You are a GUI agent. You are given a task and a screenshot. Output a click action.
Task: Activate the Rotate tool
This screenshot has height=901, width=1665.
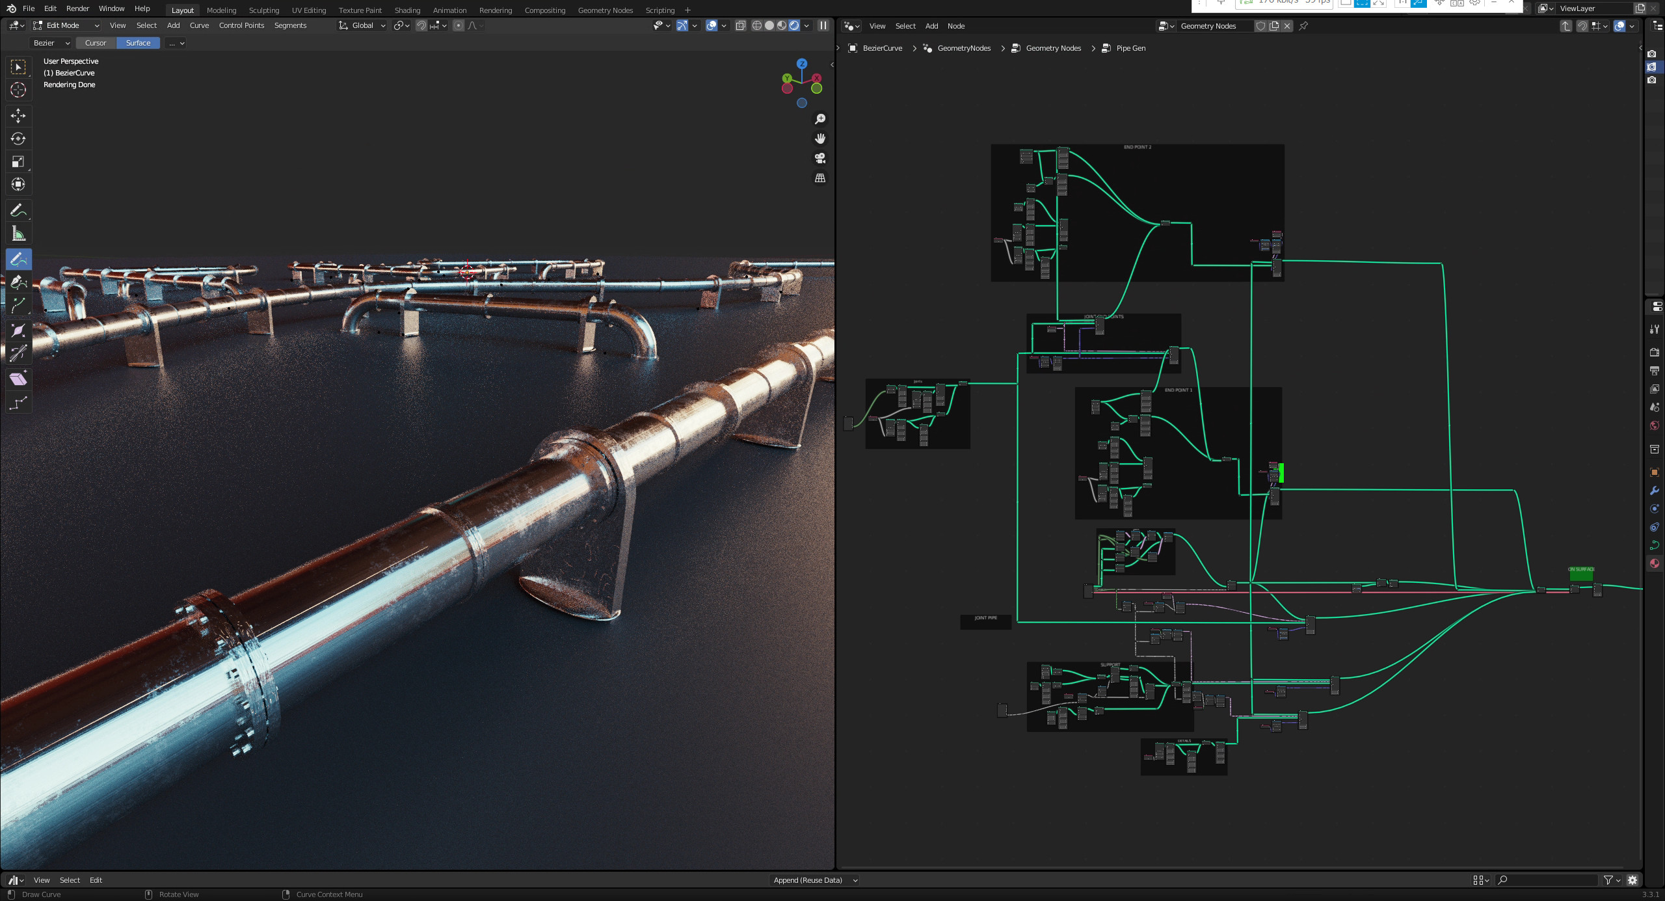[x=18, y=139]
